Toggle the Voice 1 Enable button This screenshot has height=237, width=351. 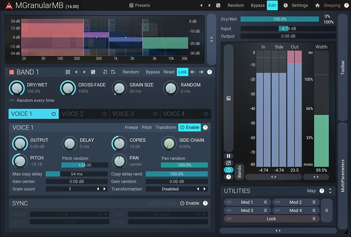click(189, 127)
